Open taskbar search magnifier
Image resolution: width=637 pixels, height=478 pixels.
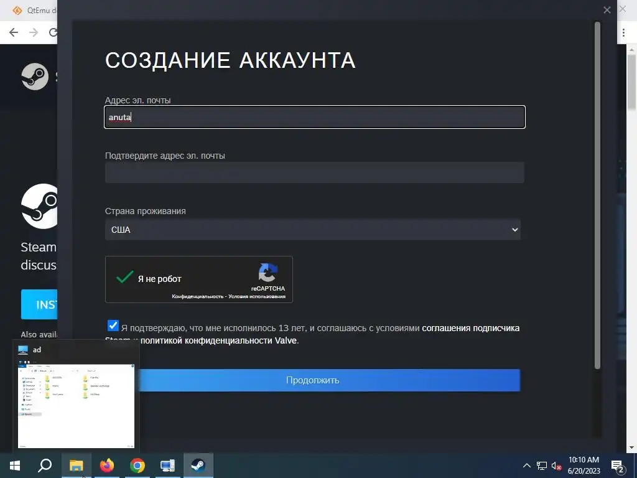point(45,466)
